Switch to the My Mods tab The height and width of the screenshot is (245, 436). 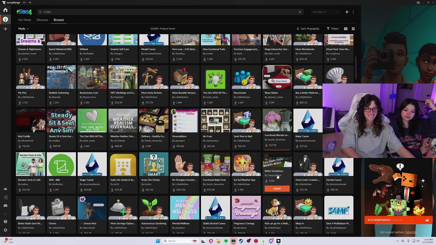tap(25, 20)
